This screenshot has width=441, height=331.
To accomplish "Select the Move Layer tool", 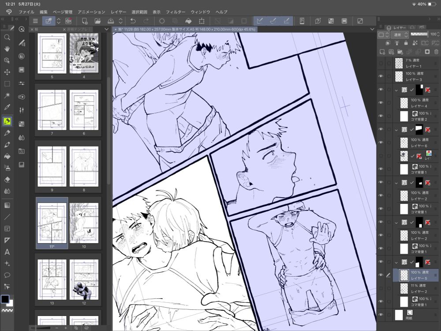I will (7, 72).
